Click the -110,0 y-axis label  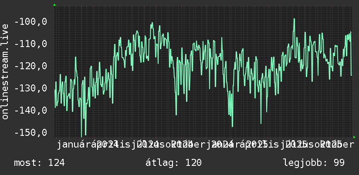click(x=30, y=44)
